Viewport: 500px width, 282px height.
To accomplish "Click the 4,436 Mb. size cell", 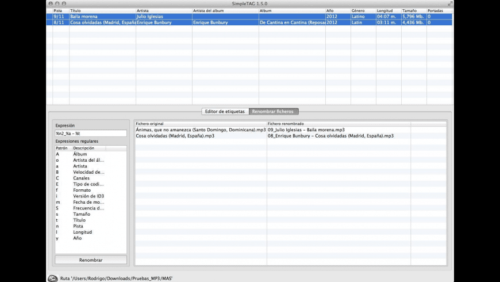I will 414,22.
